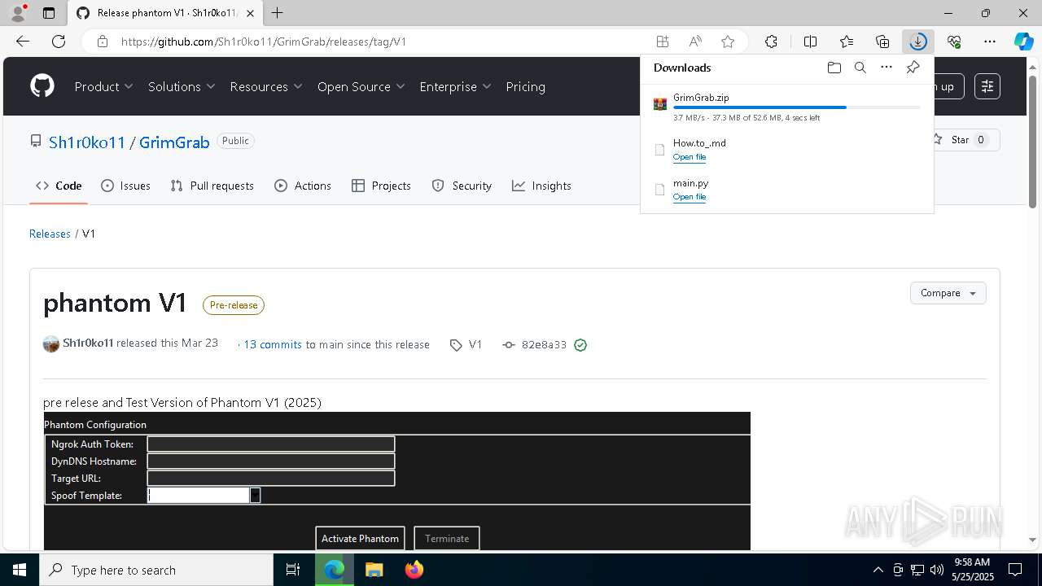The image size is (1042, 586).
Task: Switch to the Code tab
Action: pyautogui.click(x=59, y=186)
